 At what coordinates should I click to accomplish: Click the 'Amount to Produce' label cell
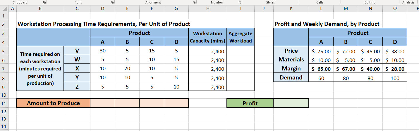pos(53,103)
